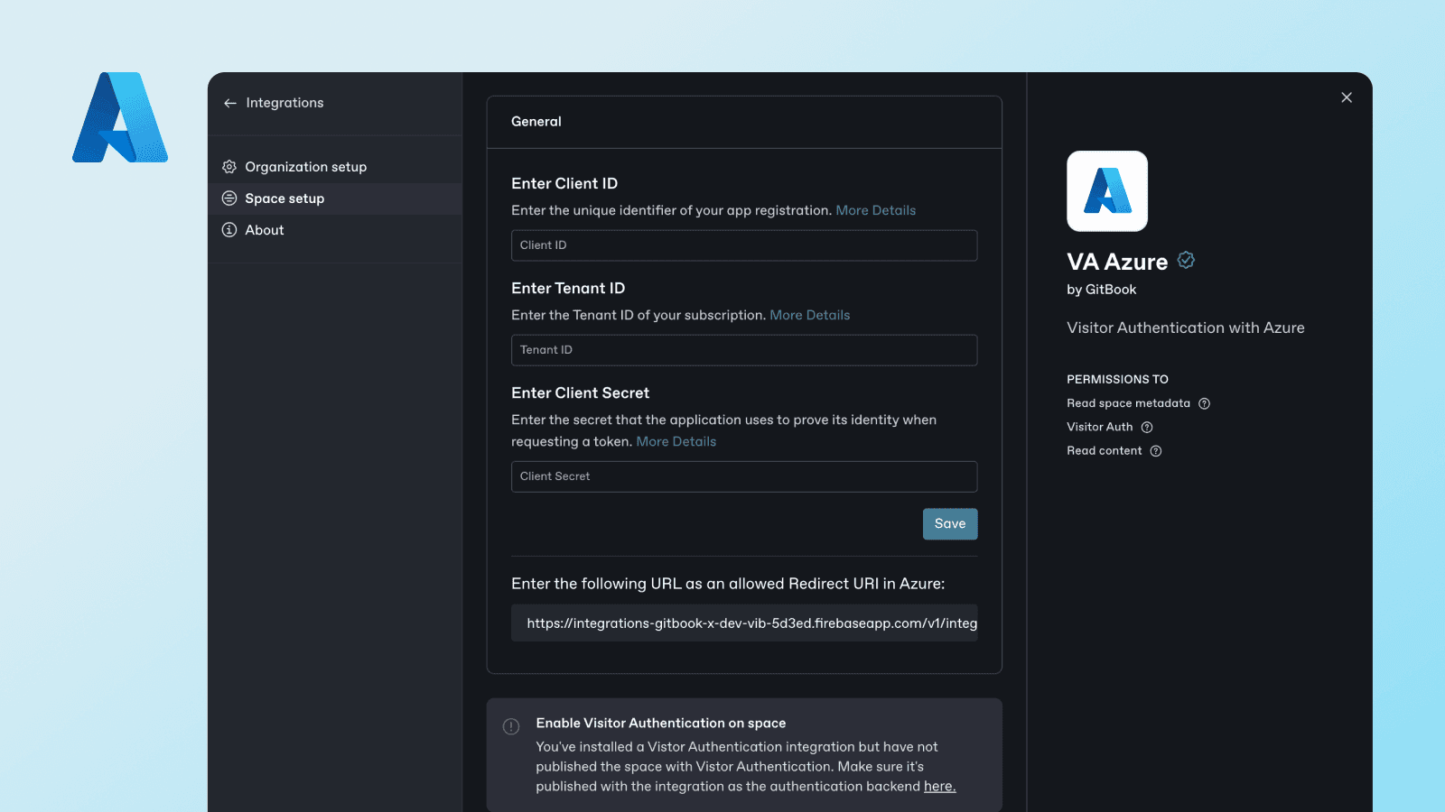
Task: Click the About info icon
Action: click(x=229, y=230)
